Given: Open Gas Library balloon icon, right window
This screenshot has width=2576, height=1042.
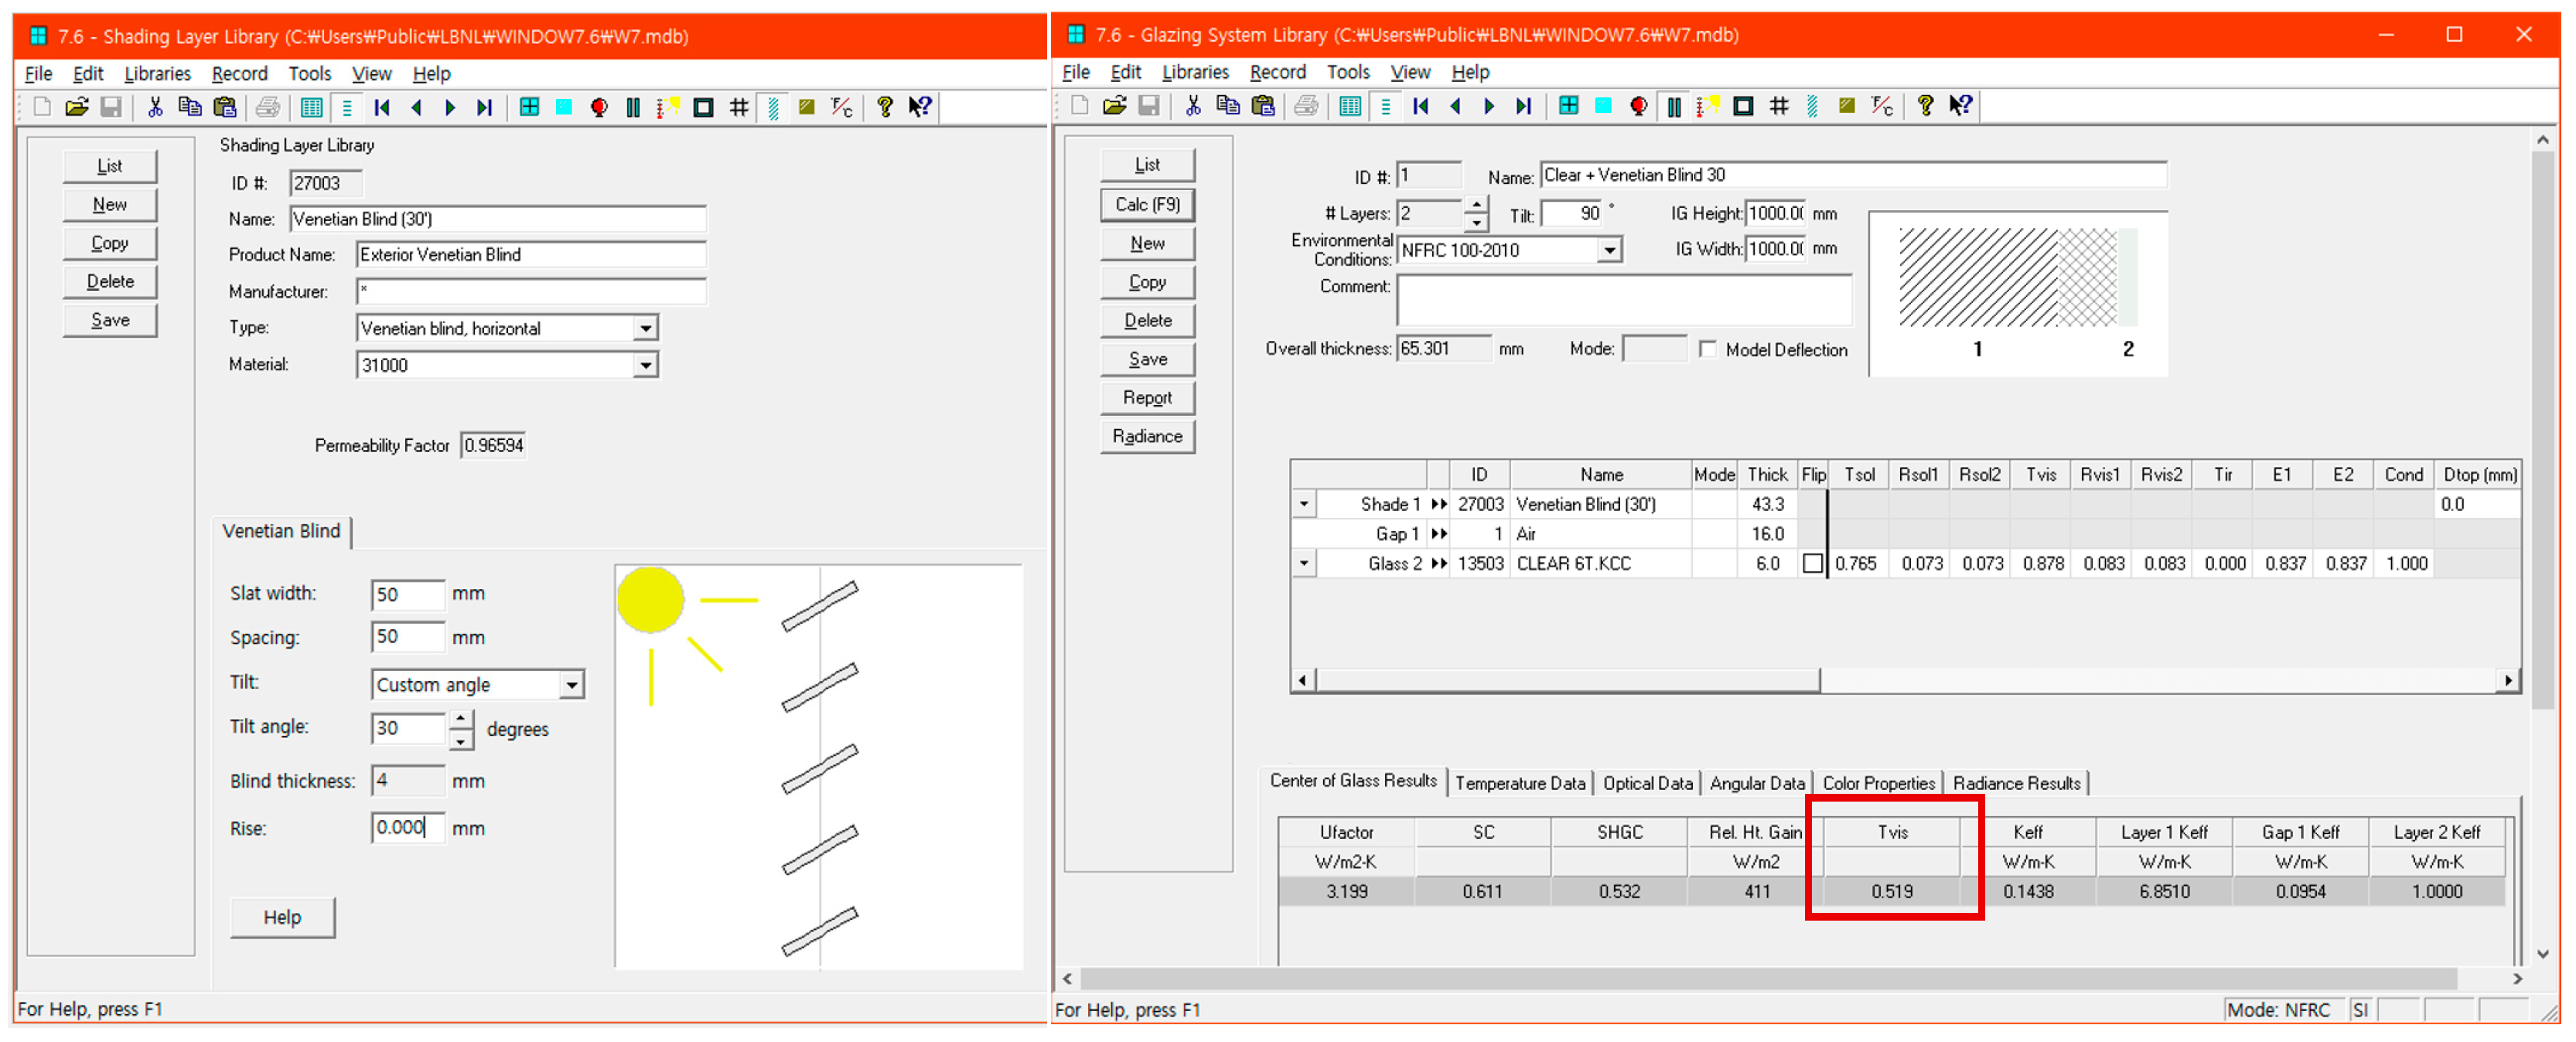Looking at the screenshot, I should 1638,106.
